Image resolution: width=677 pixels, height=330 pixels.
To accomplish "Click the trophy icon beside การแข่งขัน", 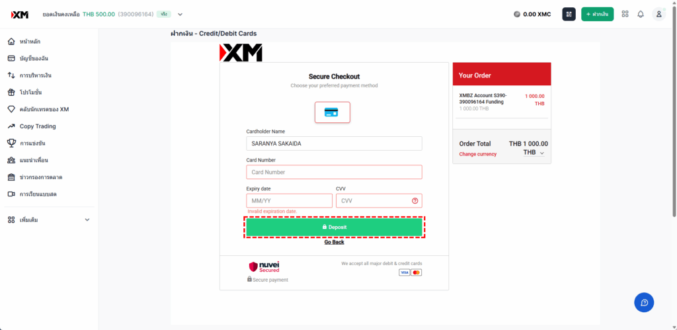I will [12, 143].
